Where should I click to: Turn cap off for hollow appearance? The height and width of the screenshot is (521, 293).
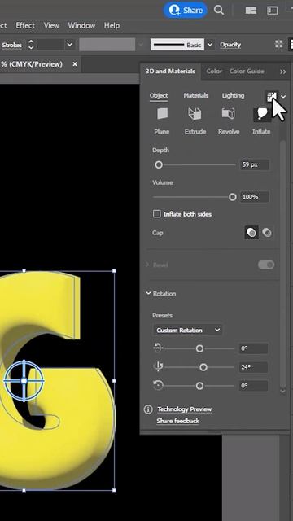pos(267,233)
